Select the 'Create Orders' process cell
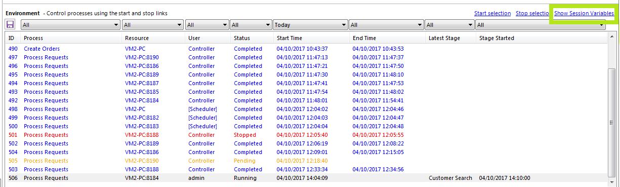The height and width of the screenshot is (187, 620). (42, 49)
